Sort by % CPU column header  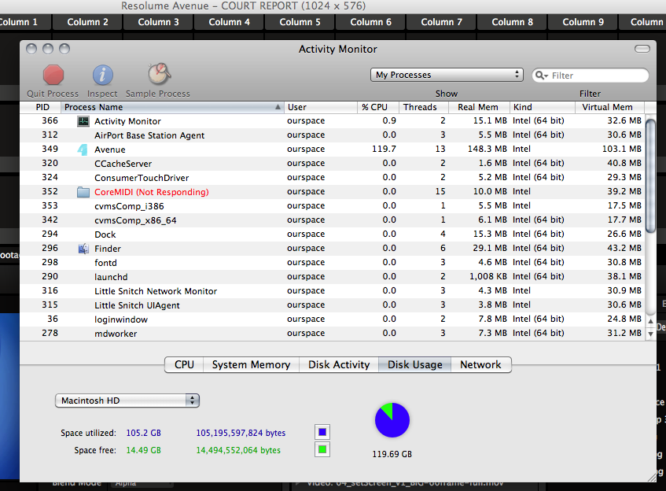(378, 107)
